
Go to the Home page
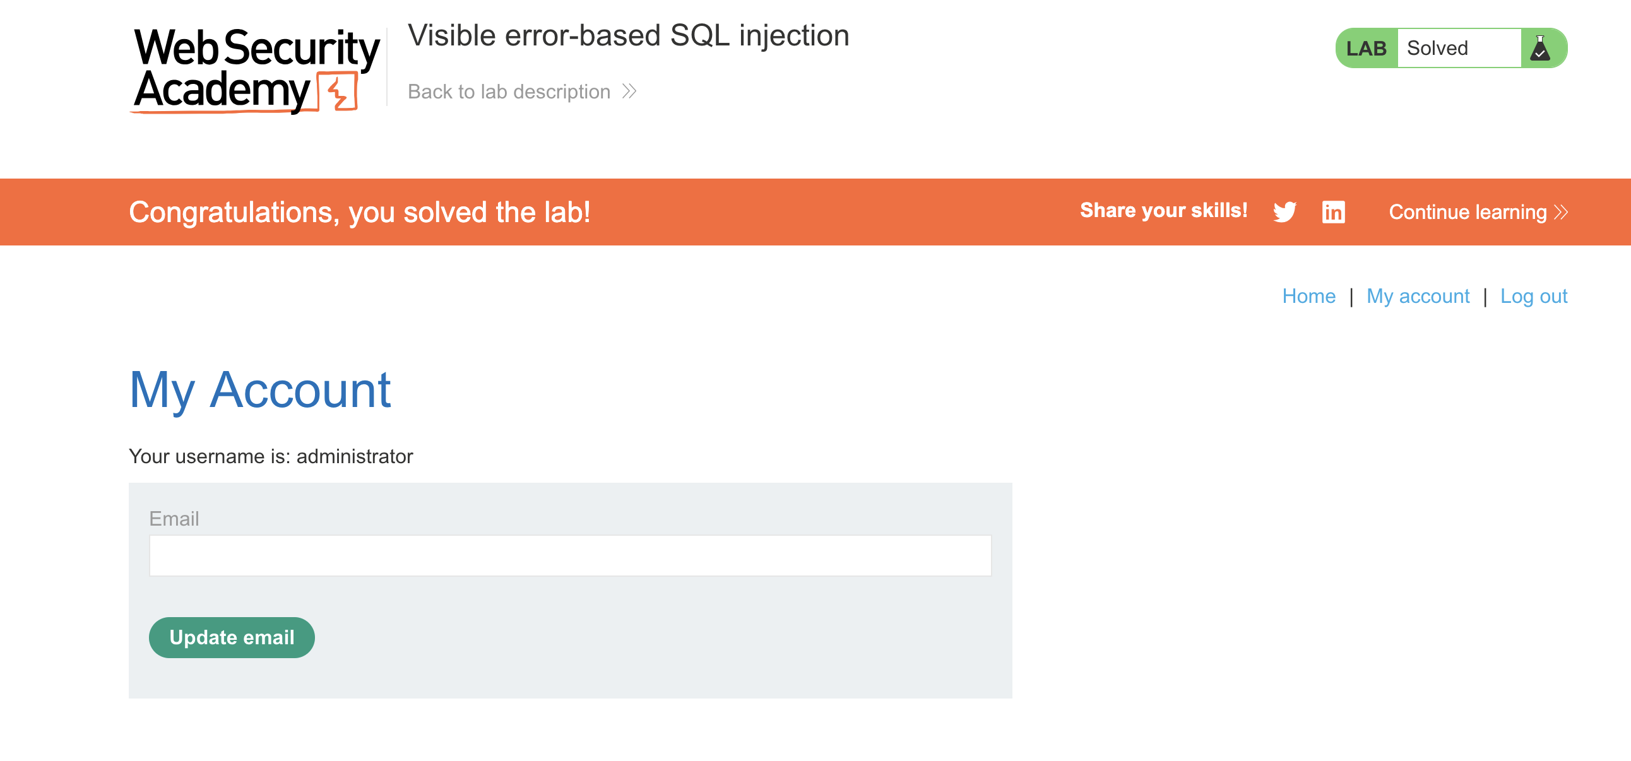(1308, 297)
